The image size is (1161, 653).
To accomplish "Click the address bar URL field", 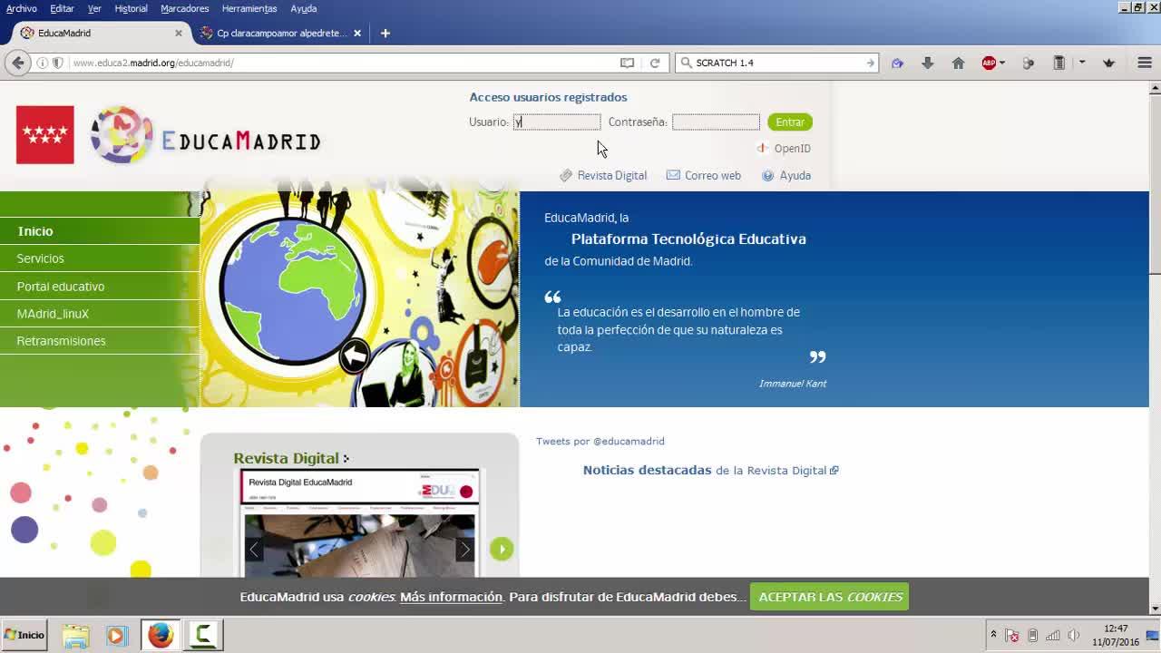I will tap(340, 63).
